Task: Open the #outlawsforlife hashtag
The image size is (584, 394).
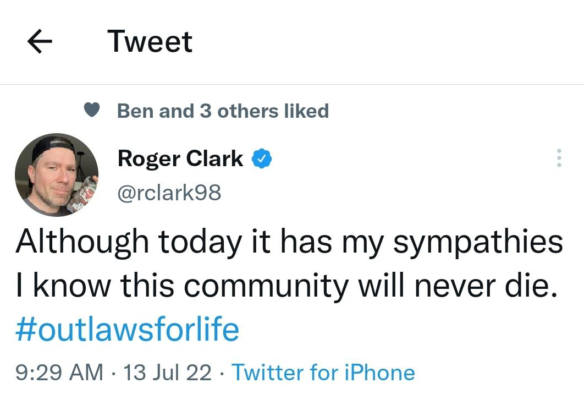Action: pos(127,330)
